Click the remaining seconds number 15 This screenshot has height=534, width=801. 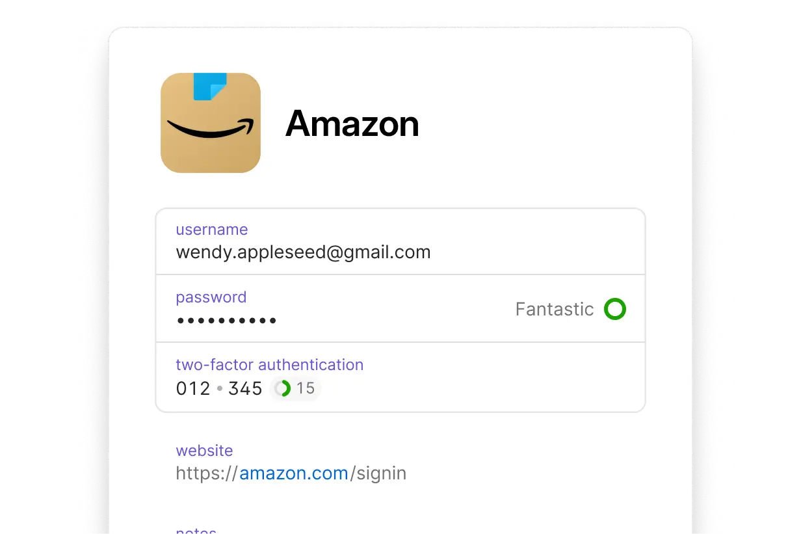(306, 389)
